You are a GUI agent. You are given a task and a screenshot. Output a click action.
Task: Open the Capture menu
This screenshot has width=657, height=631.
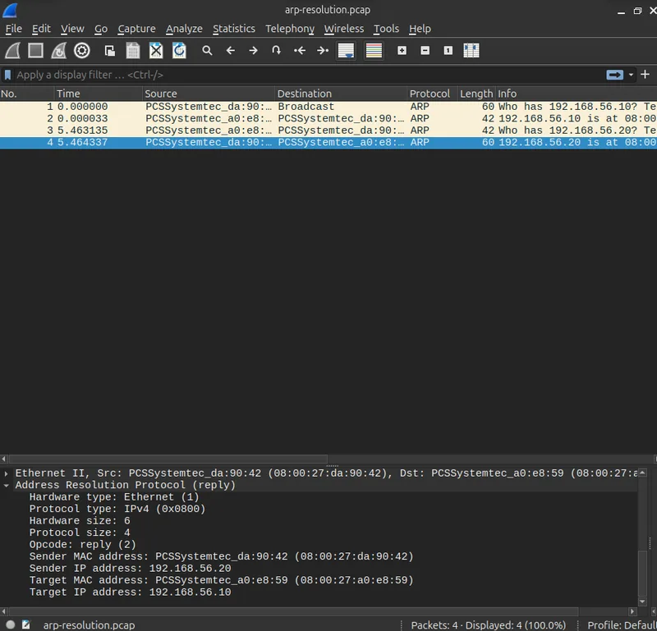pos(136,29)
